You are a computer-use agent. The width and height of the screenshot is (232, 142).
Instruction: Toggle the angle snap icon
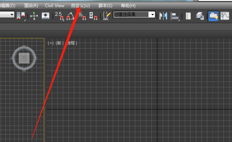(70, 16)
